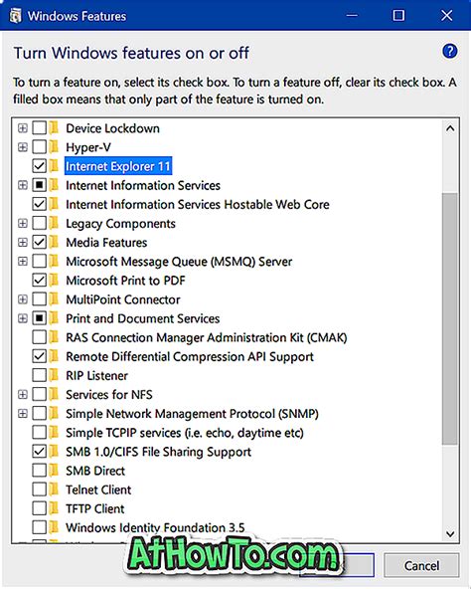Uncheck Internet Information Services Hostable Web Core
Screen dimensions: 471x589
click(40, 204)
